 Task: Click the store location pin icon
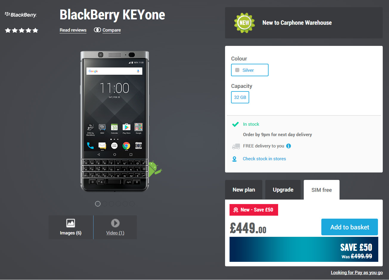point(235,159)
